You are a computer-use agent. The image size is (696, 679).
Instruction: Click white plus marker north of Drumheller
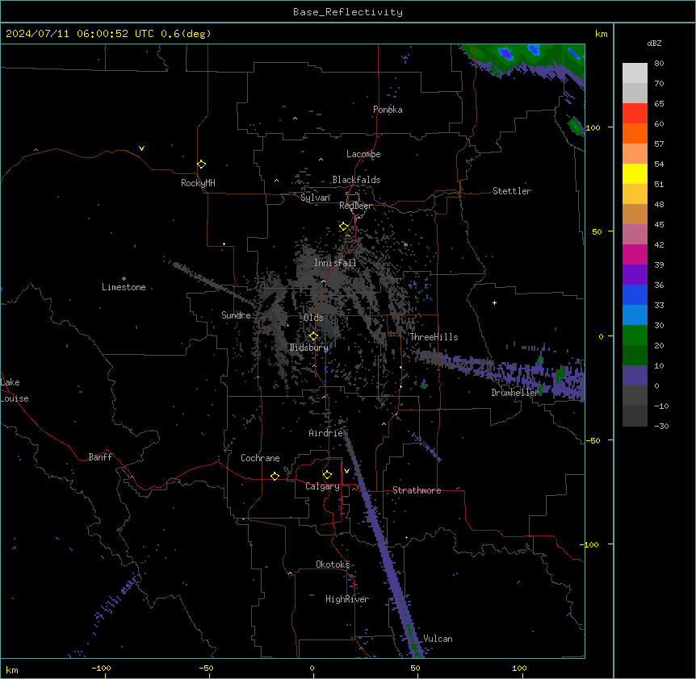pos(494,302)
